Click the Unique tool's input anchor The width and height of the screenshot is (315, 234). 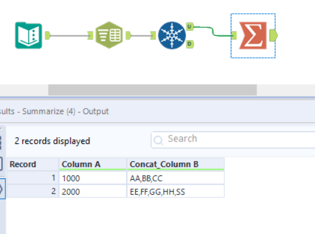click(153, 36)
